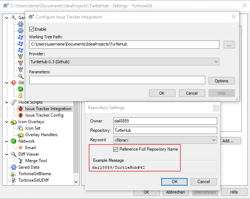This screenshot has width=250, height=199.
Task: Click OK in Configure Issue Tracker Integration dialog
Action: 162,93
